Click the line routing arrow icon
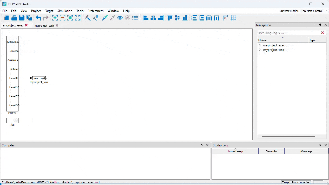Screen dimensions: 329x185 click(226, 18)
